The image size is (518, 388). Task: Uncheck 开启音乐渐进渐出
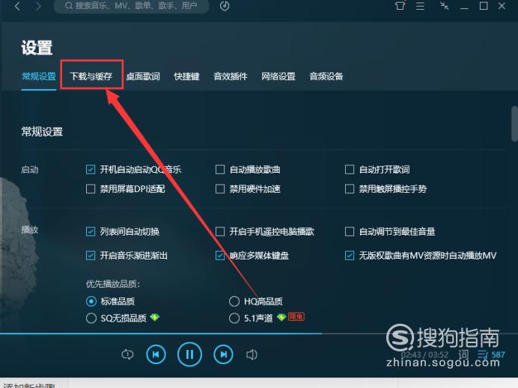click(91, 256)
